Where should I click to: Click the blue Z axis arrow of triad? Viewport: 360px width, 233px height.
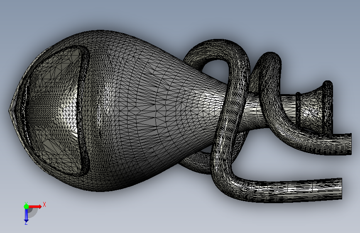(x=26, y=216)
